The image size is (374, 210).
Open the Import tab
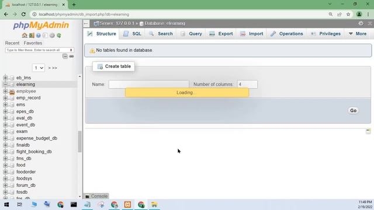(x=252, y=34)
